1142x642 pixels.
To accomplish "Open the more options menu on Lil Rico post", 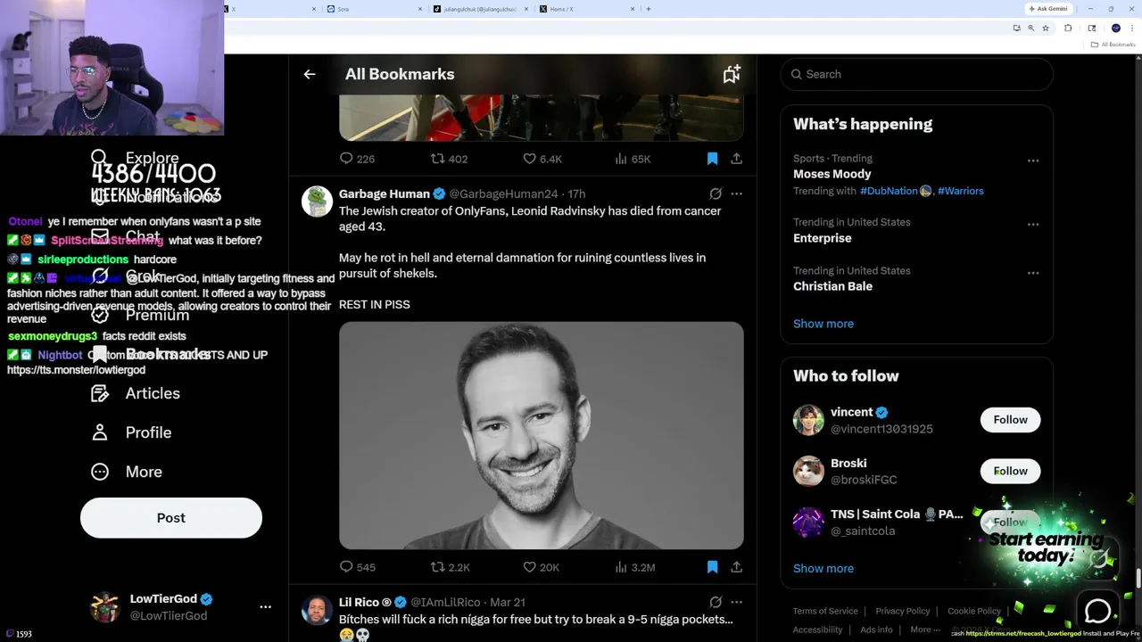I will (736, 602).
